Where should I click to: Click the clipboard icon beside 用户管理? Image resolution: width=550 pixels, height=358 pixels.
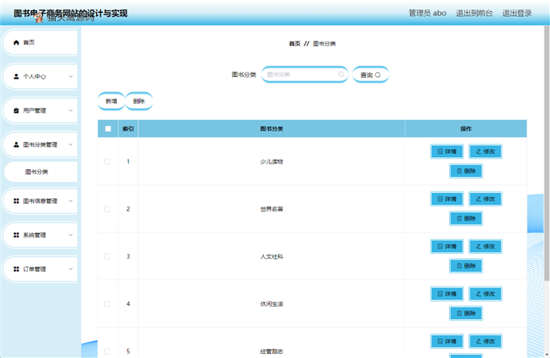[x=16, y=110]
